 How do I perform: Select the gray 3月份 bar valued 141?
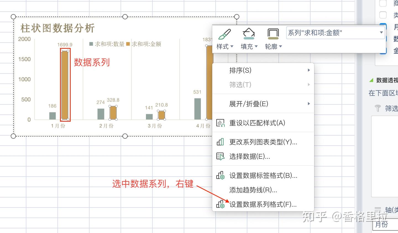149,117
